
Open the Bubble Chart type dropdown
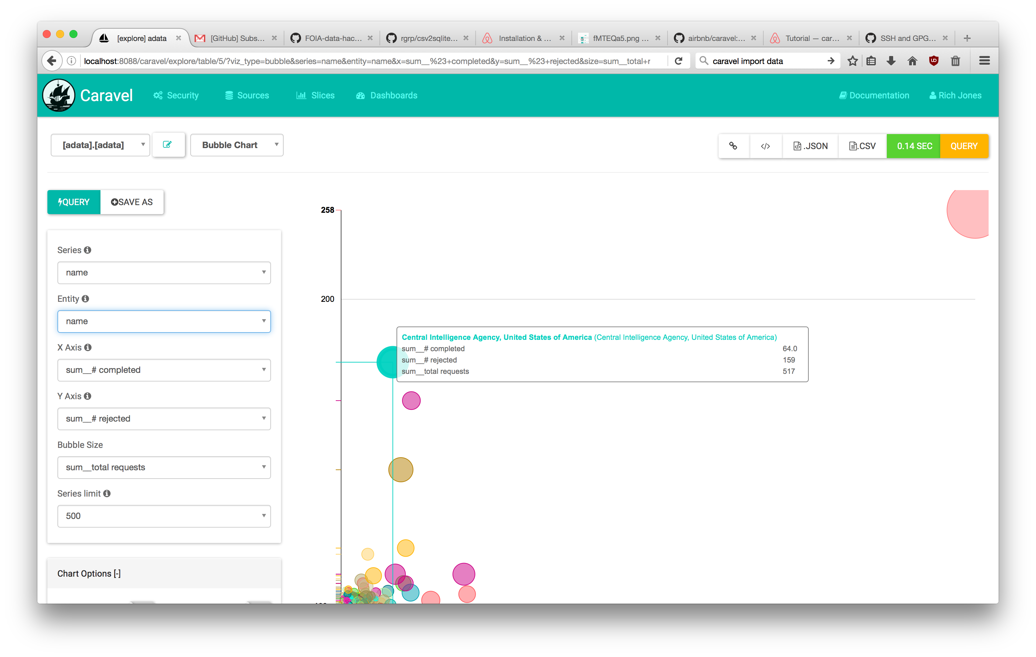point(236,145)
